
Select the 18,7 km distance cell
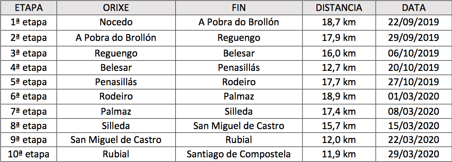339,22
